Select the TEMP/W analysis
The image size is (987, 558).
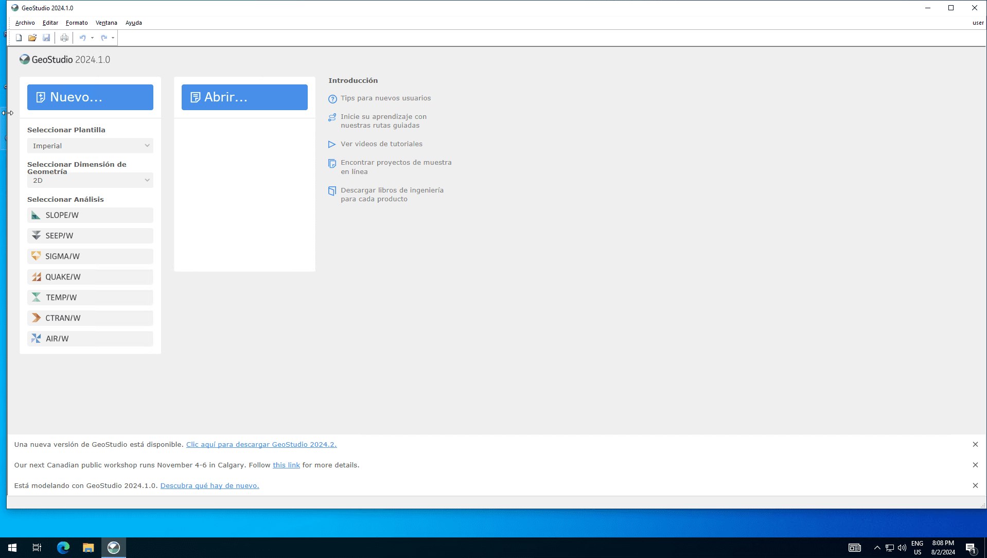(x=90, y=298)
